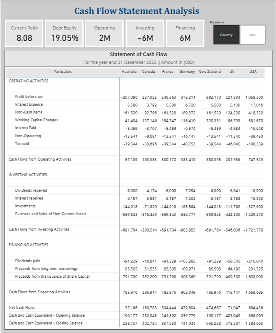Click the Dividends paid row label
Image resolution: width=276 pixels, height=333 pixels.
(x=28, y=261)
